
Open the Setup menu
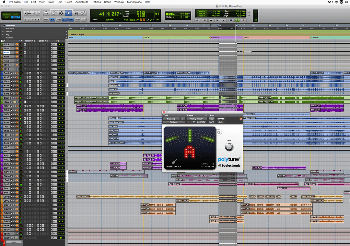point(107,2)
